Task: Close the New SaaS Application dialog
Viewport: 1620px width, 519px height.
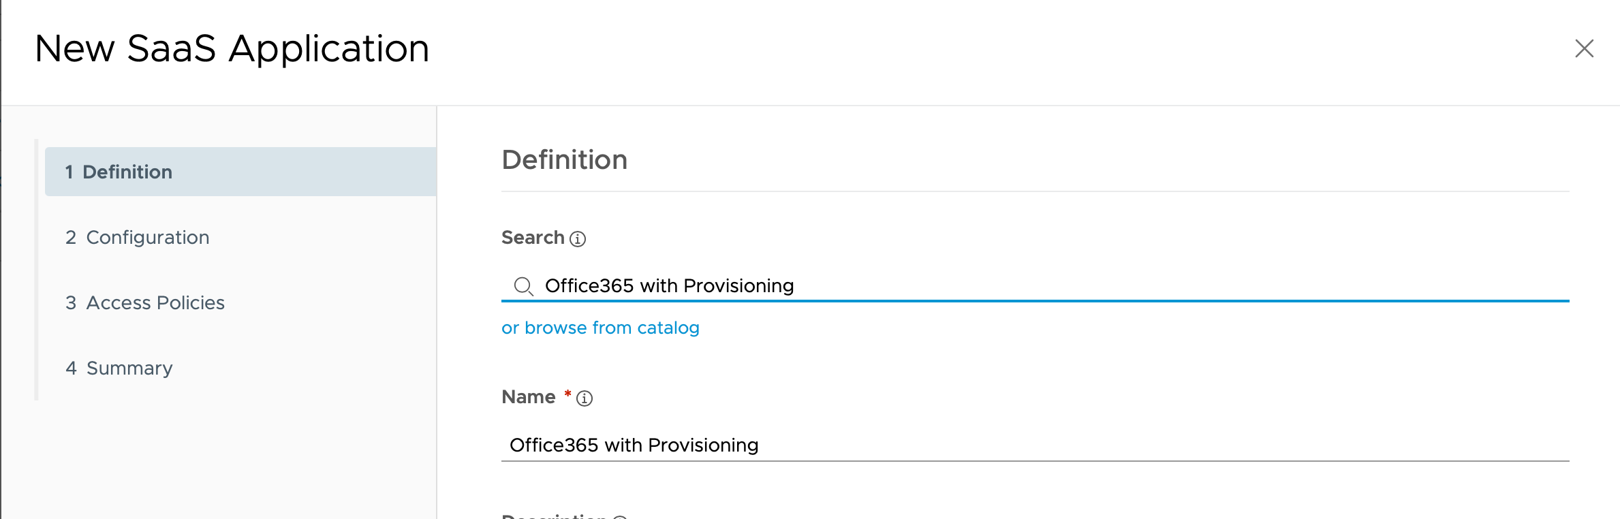Action: [1584, 48]
